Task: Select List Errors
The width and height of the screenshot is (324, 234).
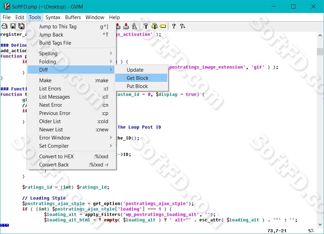Action: [x=72, y=89]
